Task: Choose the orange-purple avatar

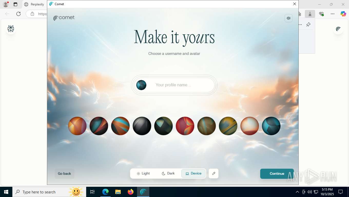Action: pyautogui.click(x=77, y=126)
